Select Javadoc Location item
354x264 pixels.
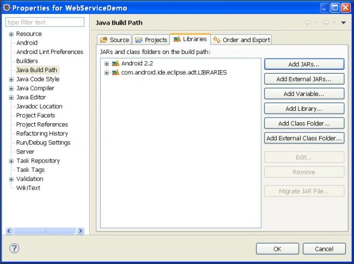tap(39, 106)
